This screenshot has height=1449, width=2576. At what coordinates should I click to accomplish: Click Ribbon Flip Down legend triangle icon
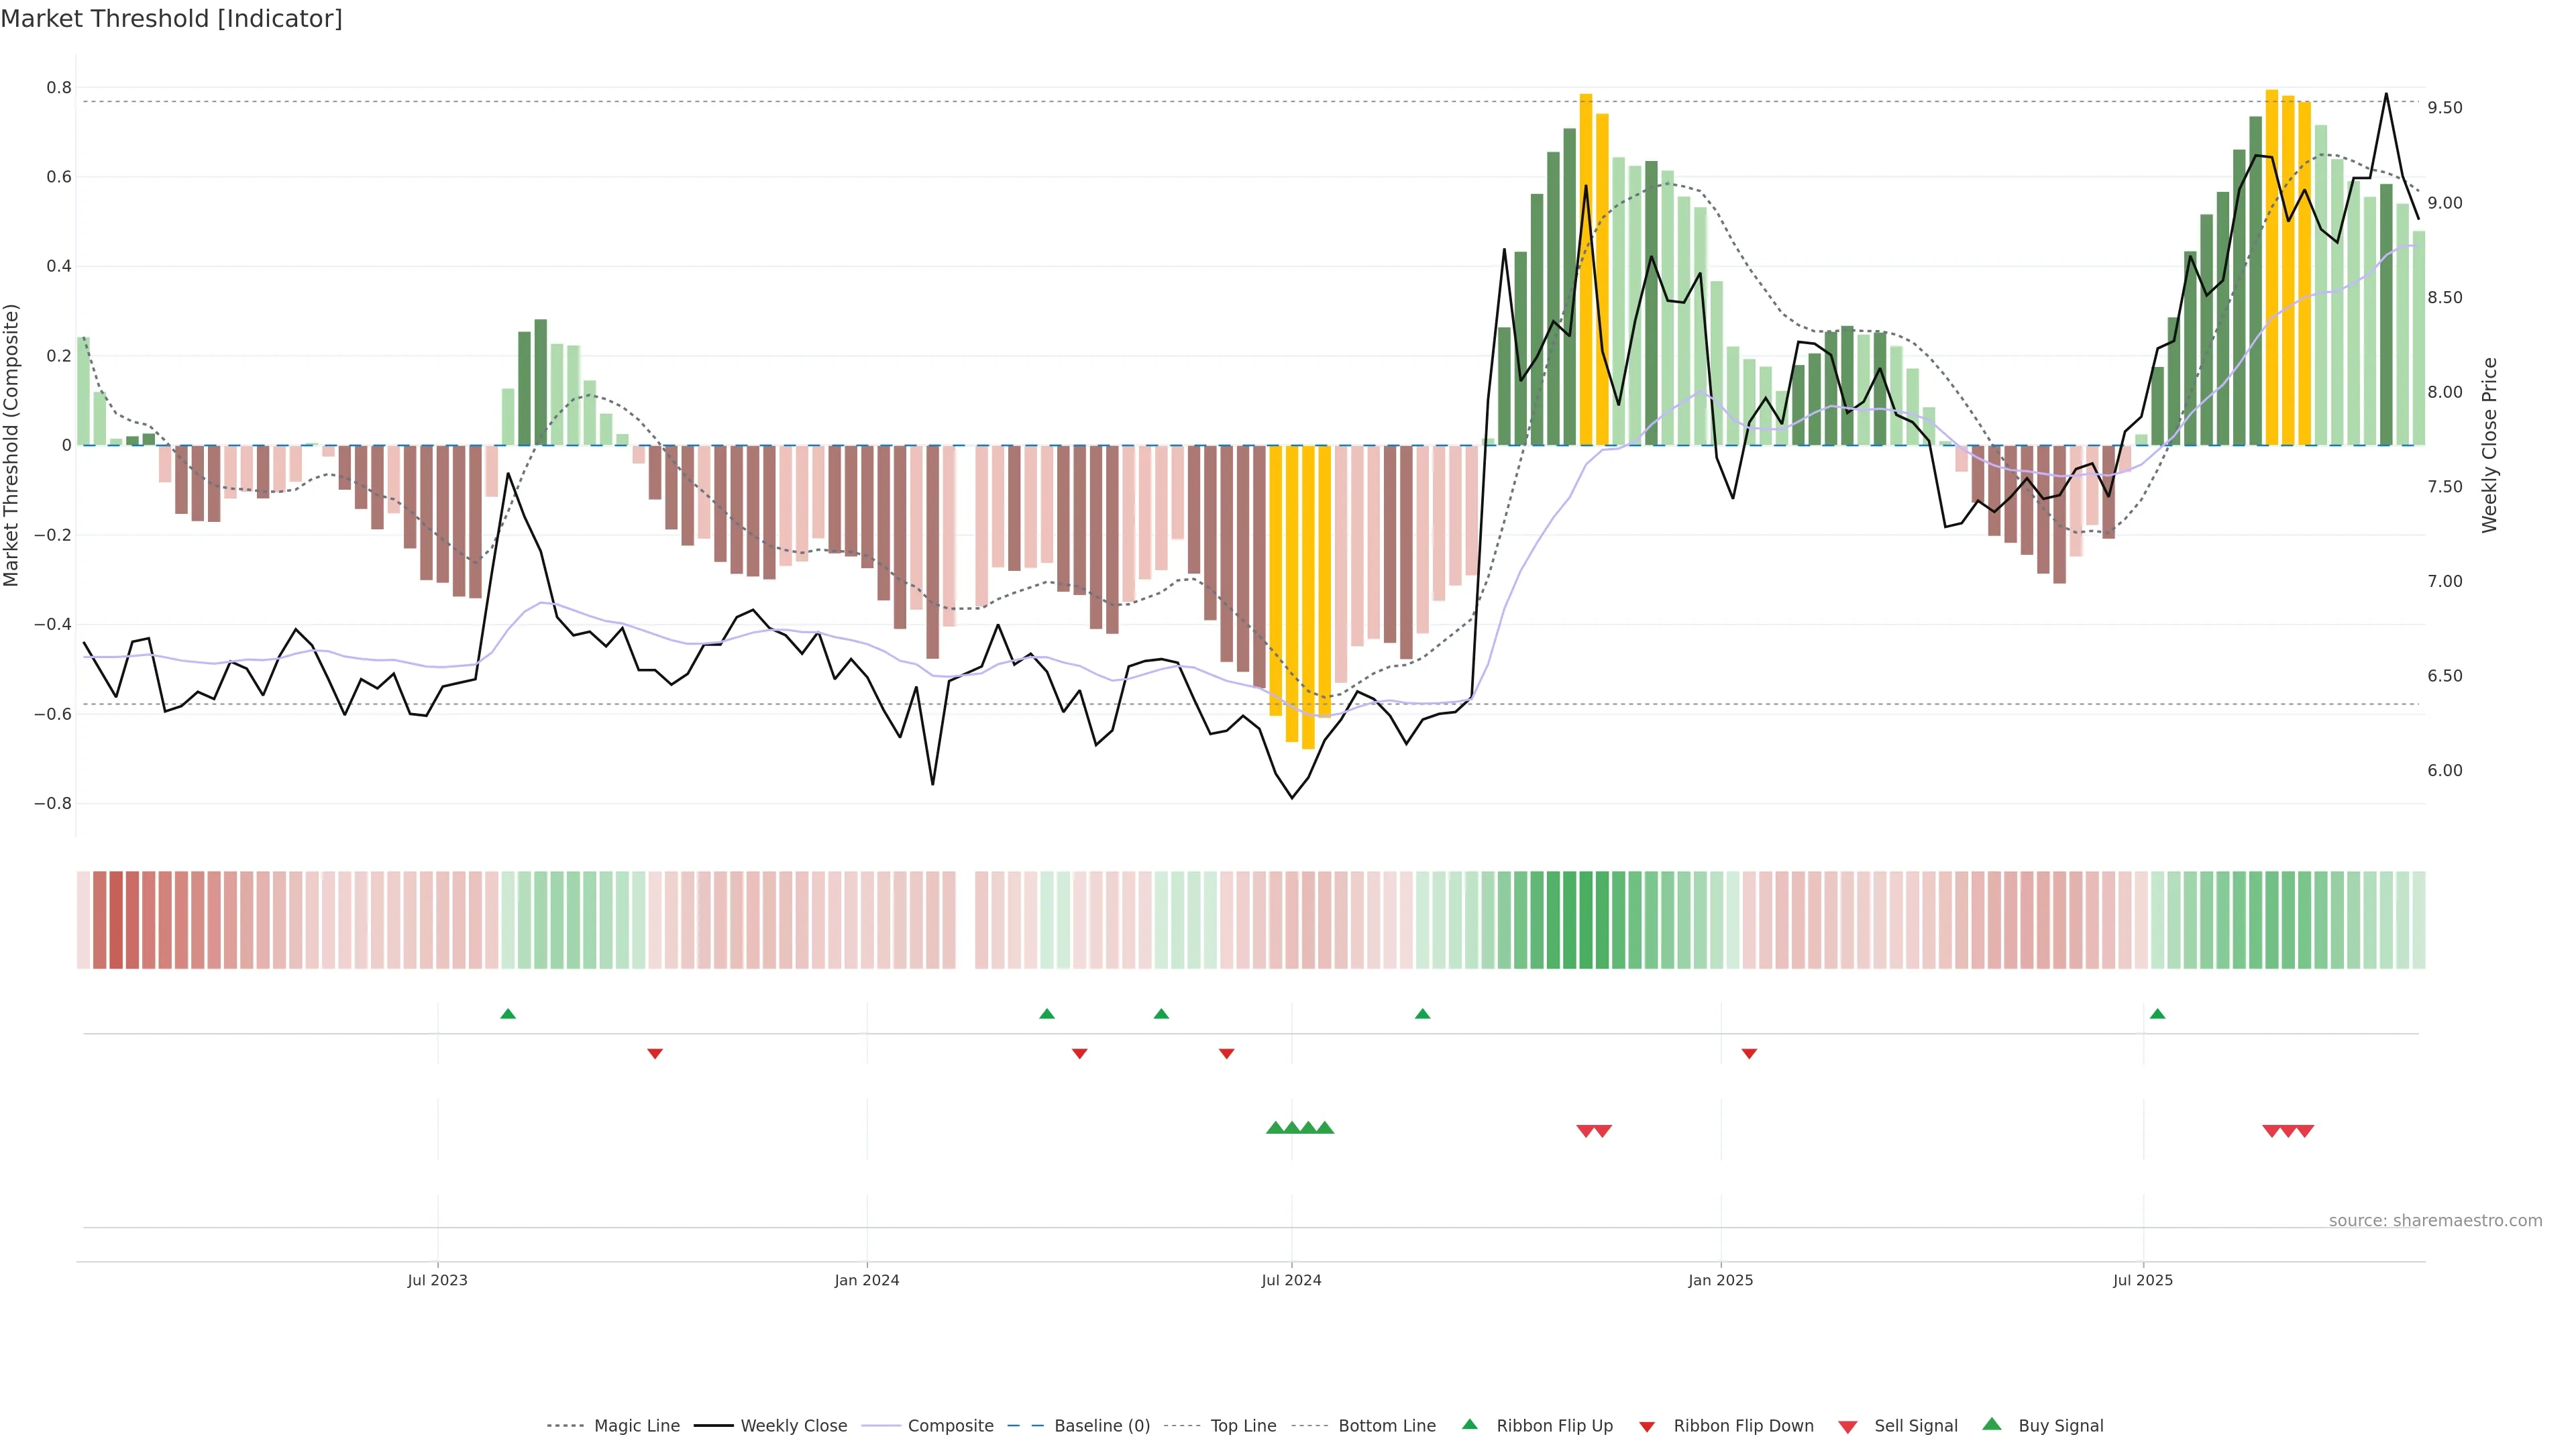coord(1647,1426)
